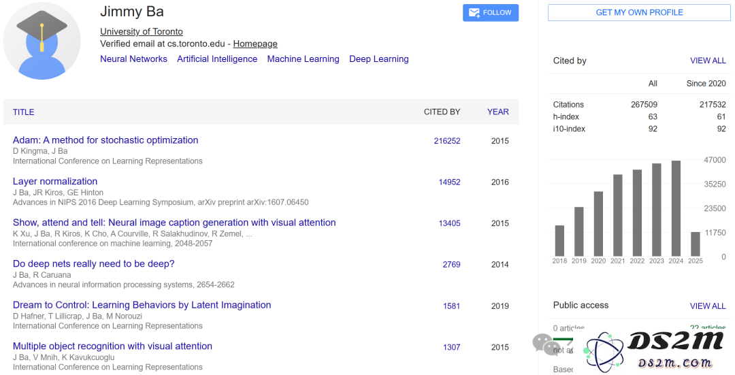View the 216252 citations of Adam paper

tap(446, 141)
